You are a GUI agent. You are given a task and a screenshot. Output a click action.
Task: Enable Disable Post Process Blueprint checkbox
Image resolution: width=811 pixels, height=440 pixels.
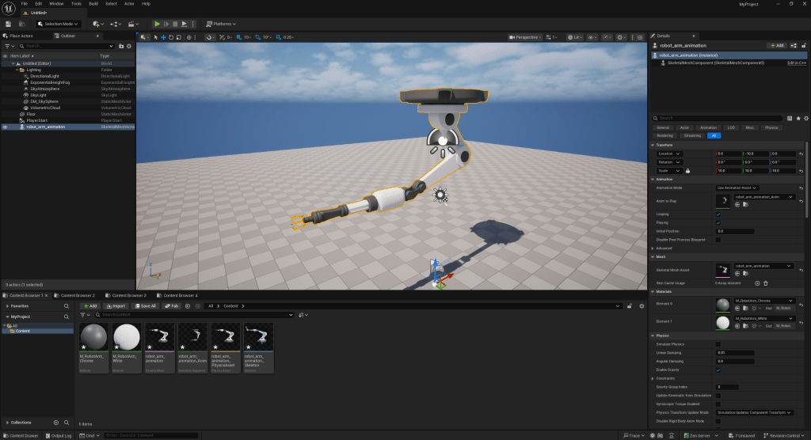tap(718, 239)
